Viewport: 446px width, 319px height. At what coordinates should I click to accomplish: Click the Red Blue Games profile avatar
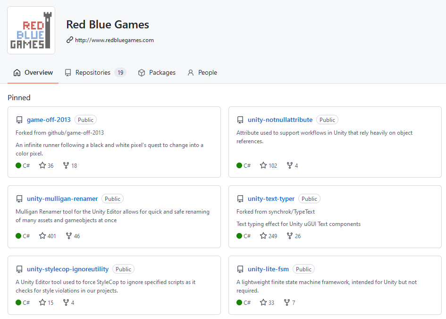(31, 30)
